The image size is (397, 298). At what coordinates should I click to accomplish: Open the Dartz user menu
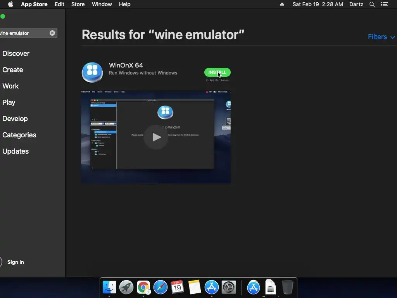point(356,4)
